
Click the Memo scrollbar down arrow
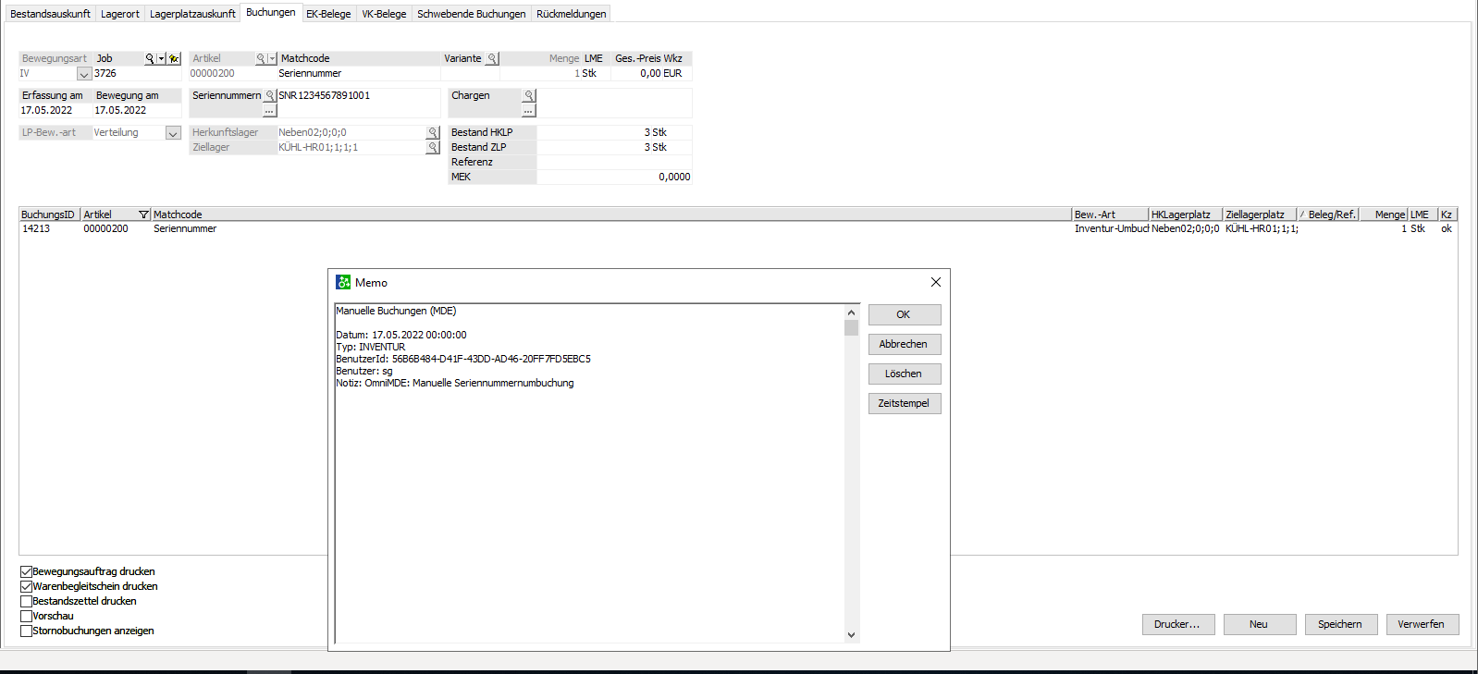[x=851, y=635]
